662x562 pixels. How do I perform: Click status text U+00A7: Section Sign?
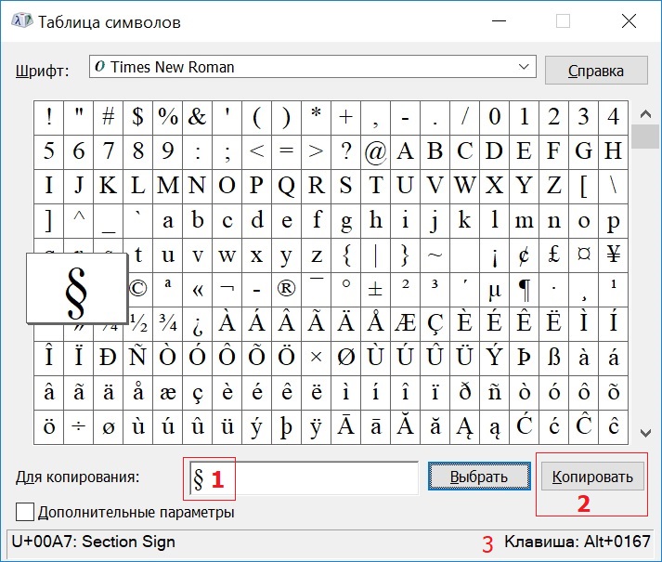pyautogui.click(x=93, y=542)
